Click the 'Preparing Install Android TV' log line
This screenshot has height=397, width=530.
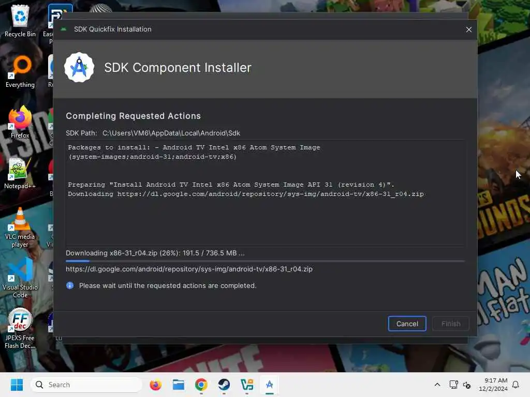(x=231, y=185)
